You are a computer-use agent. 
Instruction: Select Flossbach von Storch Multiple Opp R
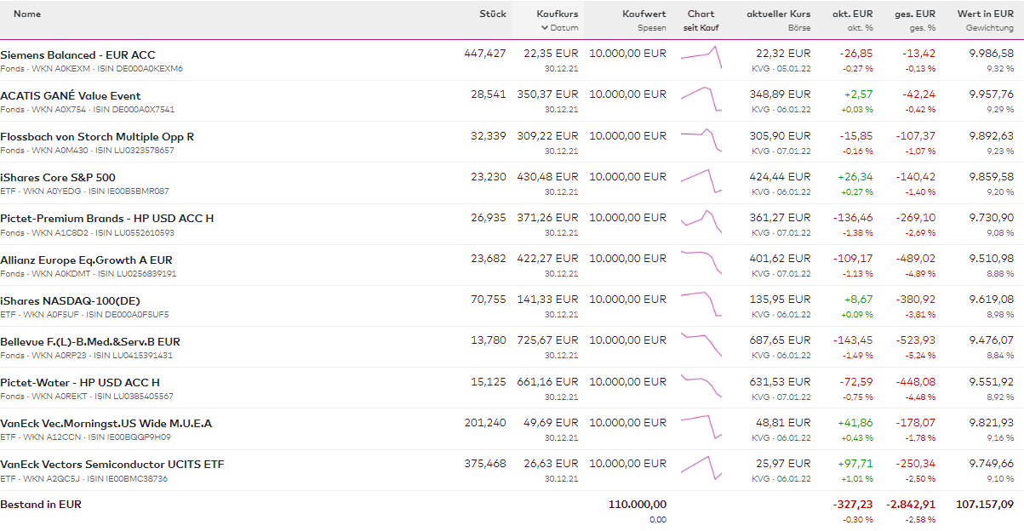(97, 137)
